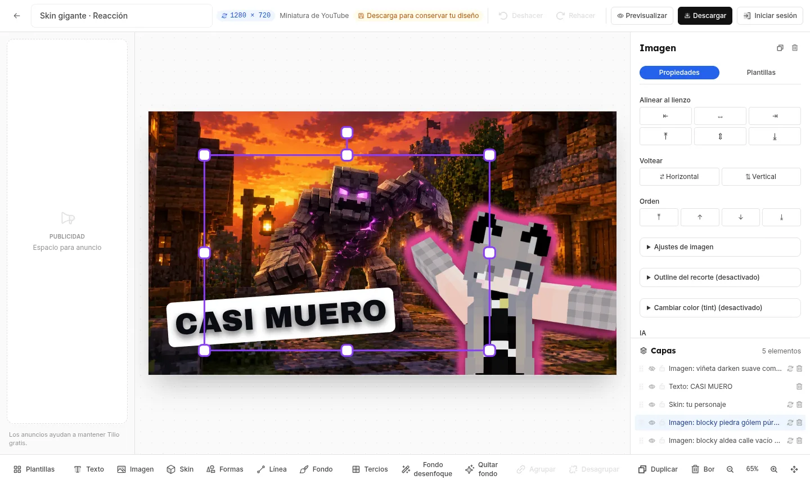Lock the viñeta darken layer
Screen dimensions: 810x484
pos(662,369)
